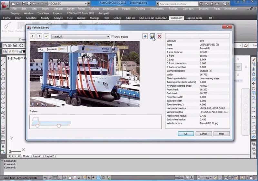
Task: Click the layer lightbulb on/off icon
Action: click(10, 52)
